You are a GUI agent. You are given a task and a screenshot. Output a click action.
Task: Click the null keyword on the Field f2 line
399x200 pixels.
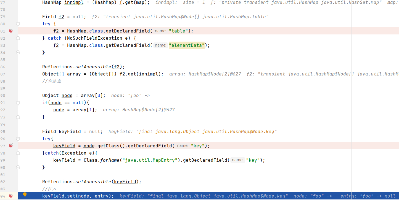(78, 17)
